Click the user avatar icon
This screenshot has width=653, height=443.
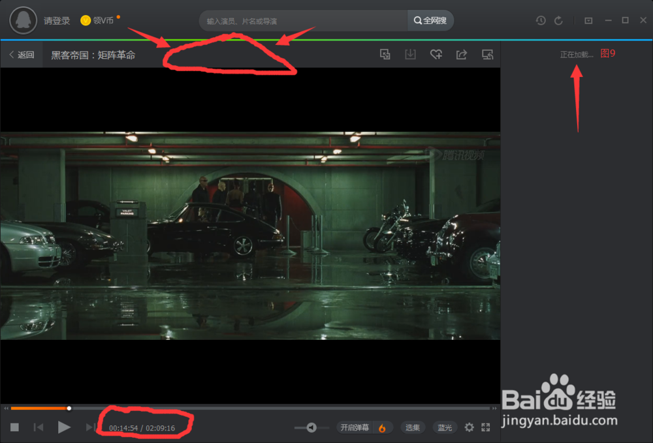click(x=24, y=20)
